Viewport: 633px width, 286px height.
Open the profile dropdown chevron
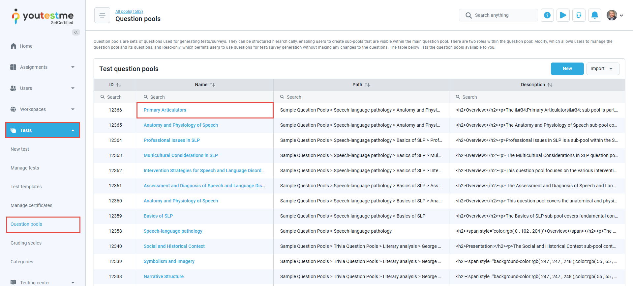[621, 15]
